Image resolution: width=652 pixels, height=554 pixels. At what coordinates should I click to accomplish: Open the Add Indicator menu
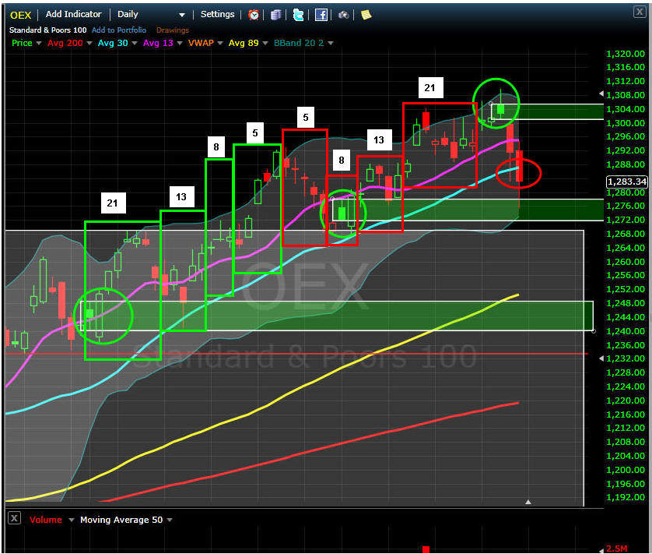tap(74, 14)
